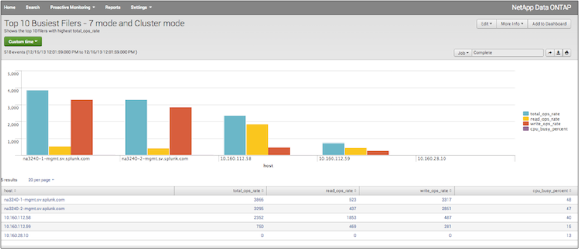Screen dimensions: 579x249
Task: Open na3240-1-mgmt.sv.splunk.com host link in table
Action: coord(35,200)
